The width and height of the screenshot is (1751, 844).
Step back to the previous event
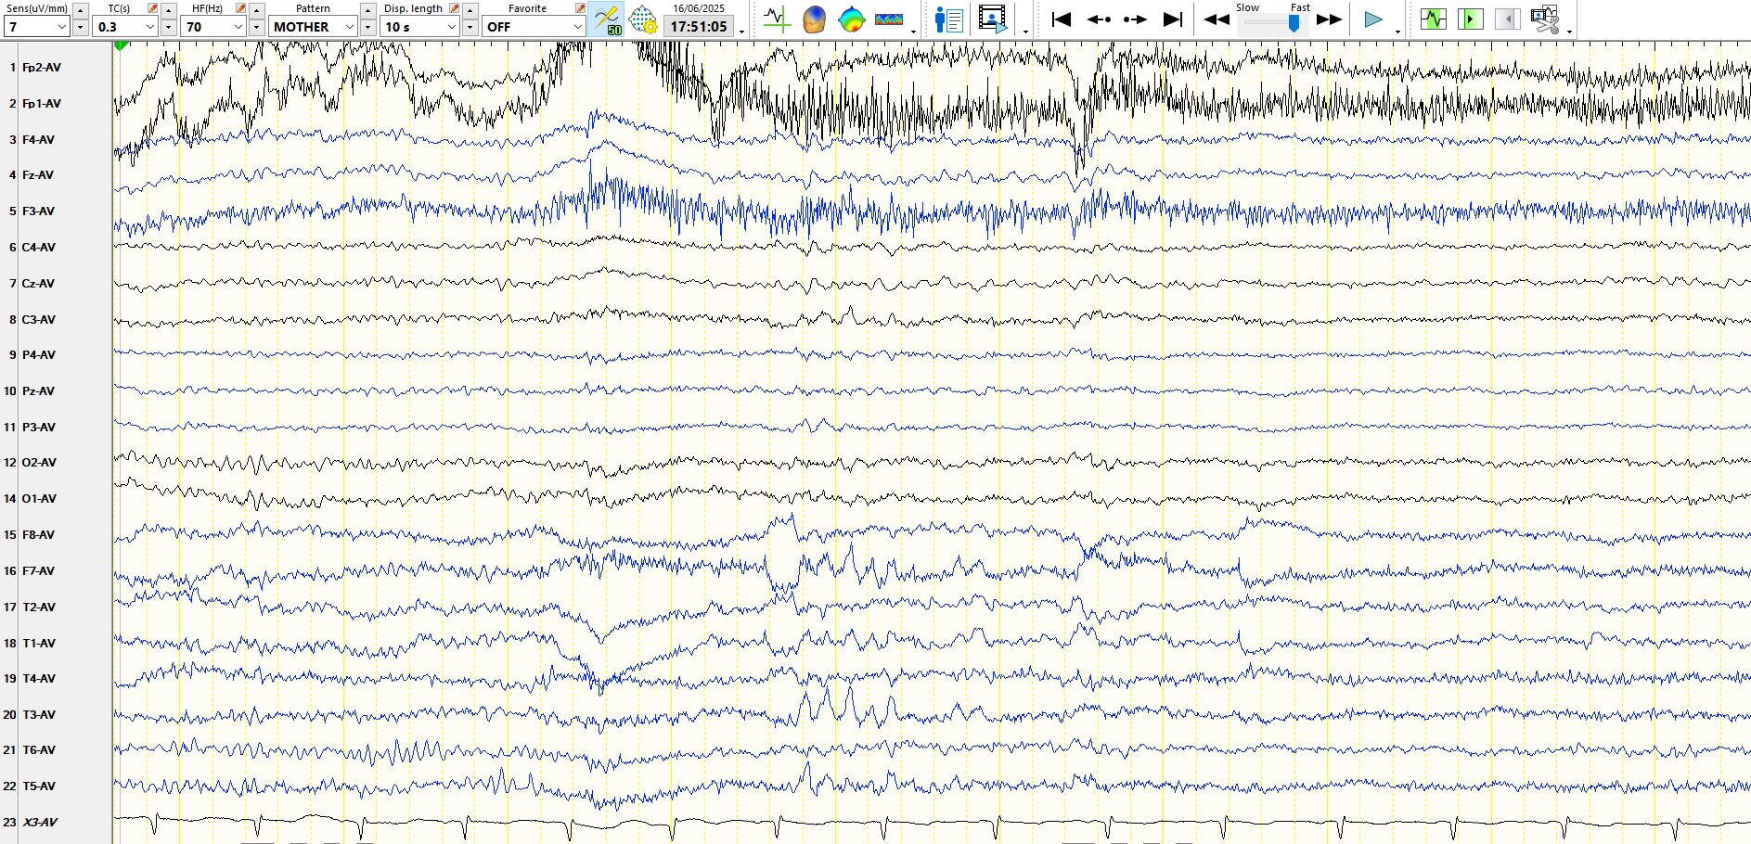coord(1099,19)
